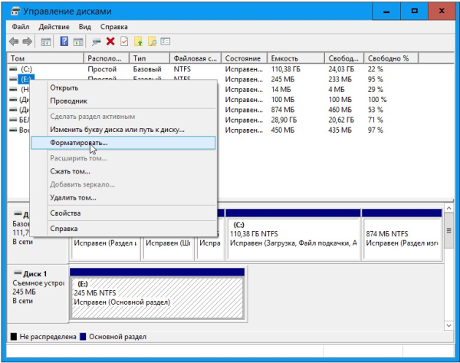The width and height of the screenshot is (460, 363).
Task: Open the Справка menu in menu bar
Action: pyautogui.click(x=113, y=27)
